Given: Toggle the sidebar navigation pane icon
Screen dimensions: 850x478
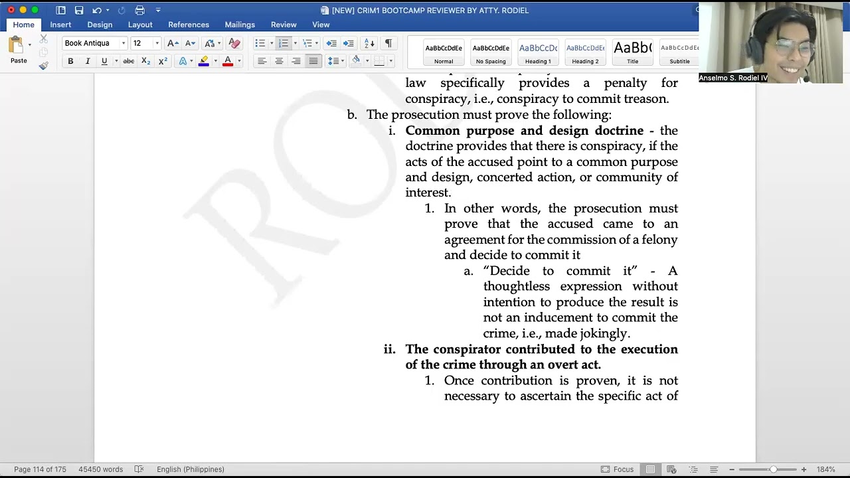Looking at the screenshot, I should tap(61, 10).
